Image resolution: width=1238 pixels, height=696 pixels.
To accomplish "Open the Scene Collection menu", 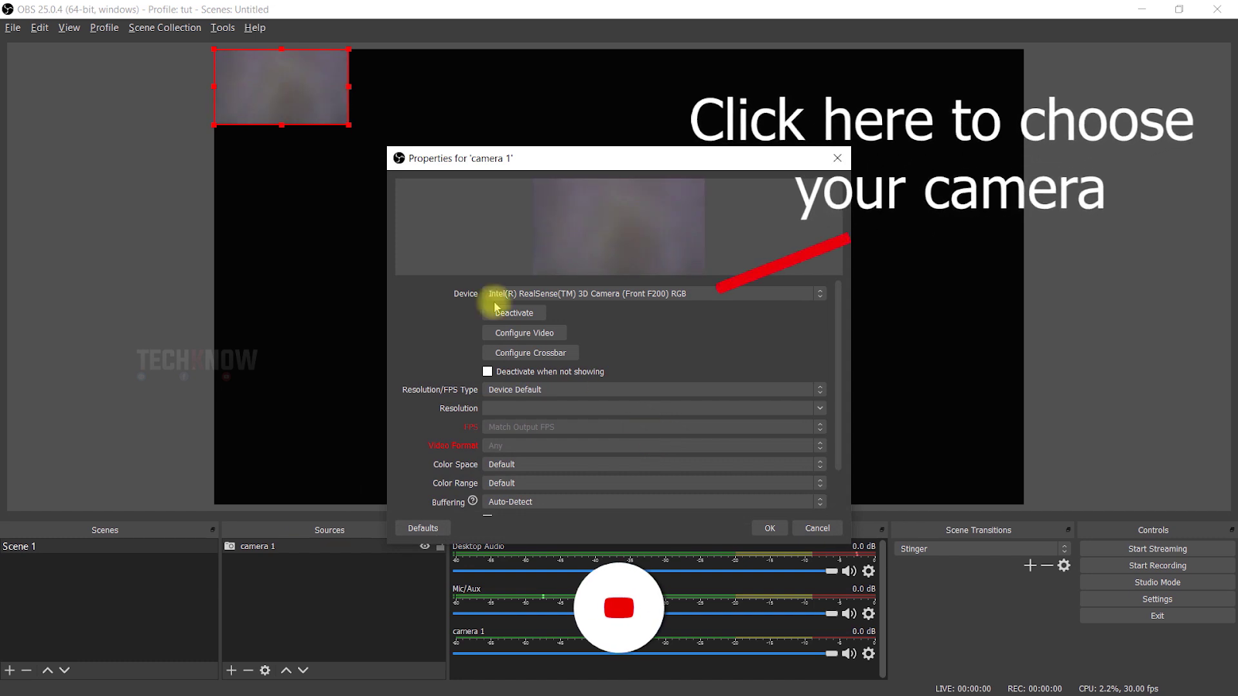I will coord(165,28).
